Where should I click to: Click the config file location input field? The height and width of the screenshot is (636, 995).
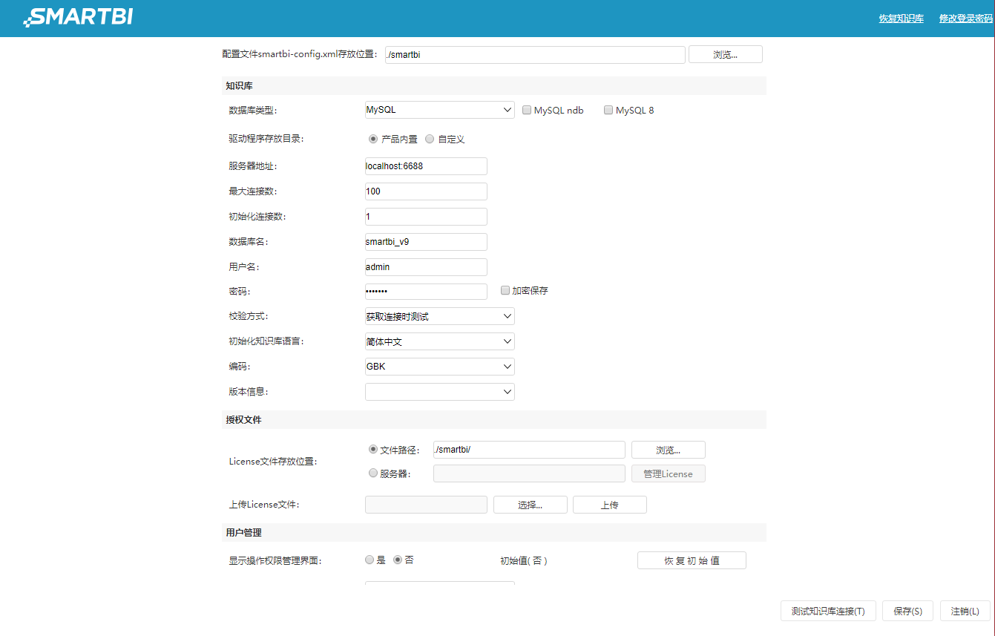click(535, 54)
